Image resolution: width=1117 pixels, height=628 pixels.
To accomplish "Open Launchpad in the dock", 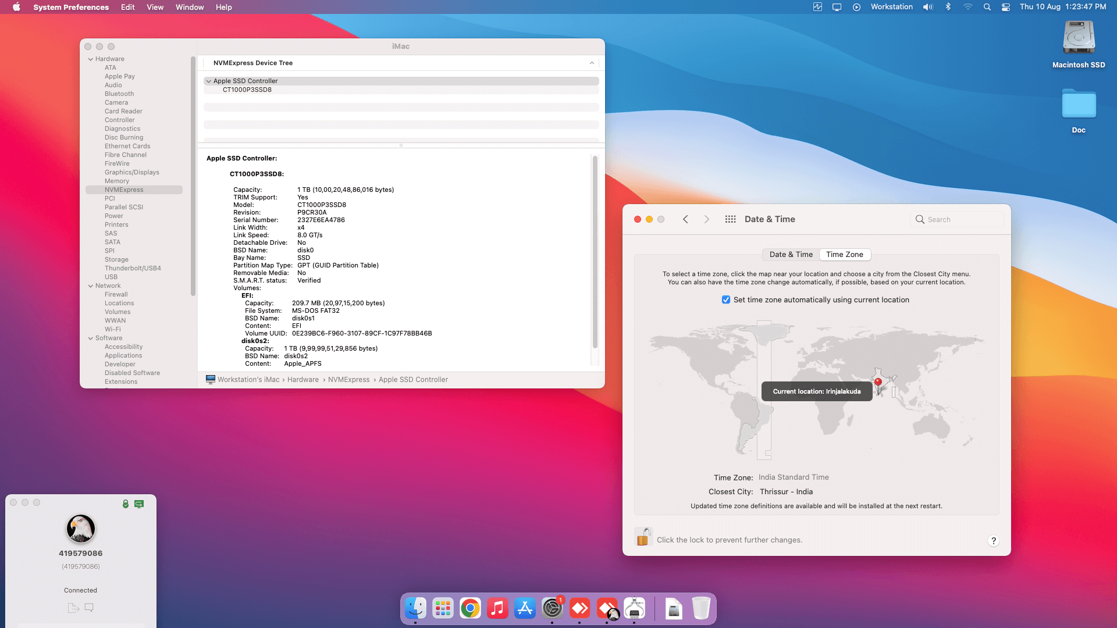I will click(443, 608).
